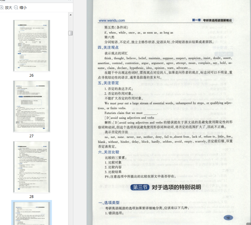Click heading 四、关注观点
This screenshot has height=225, width=251.
click(x=108, y=48)
